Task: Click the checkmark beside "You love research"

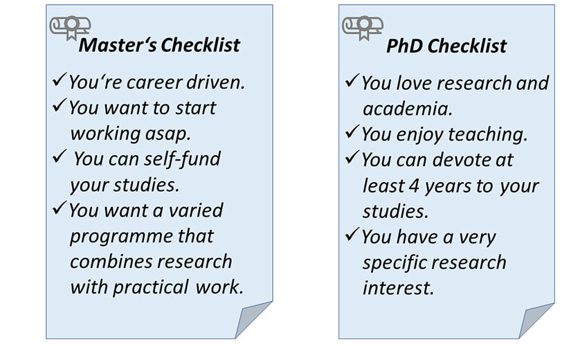Action: click(352, 80)
